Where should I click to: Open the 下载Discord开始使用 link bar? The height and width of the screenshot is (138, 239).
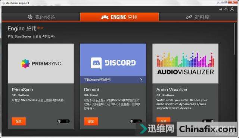point(113,80)
